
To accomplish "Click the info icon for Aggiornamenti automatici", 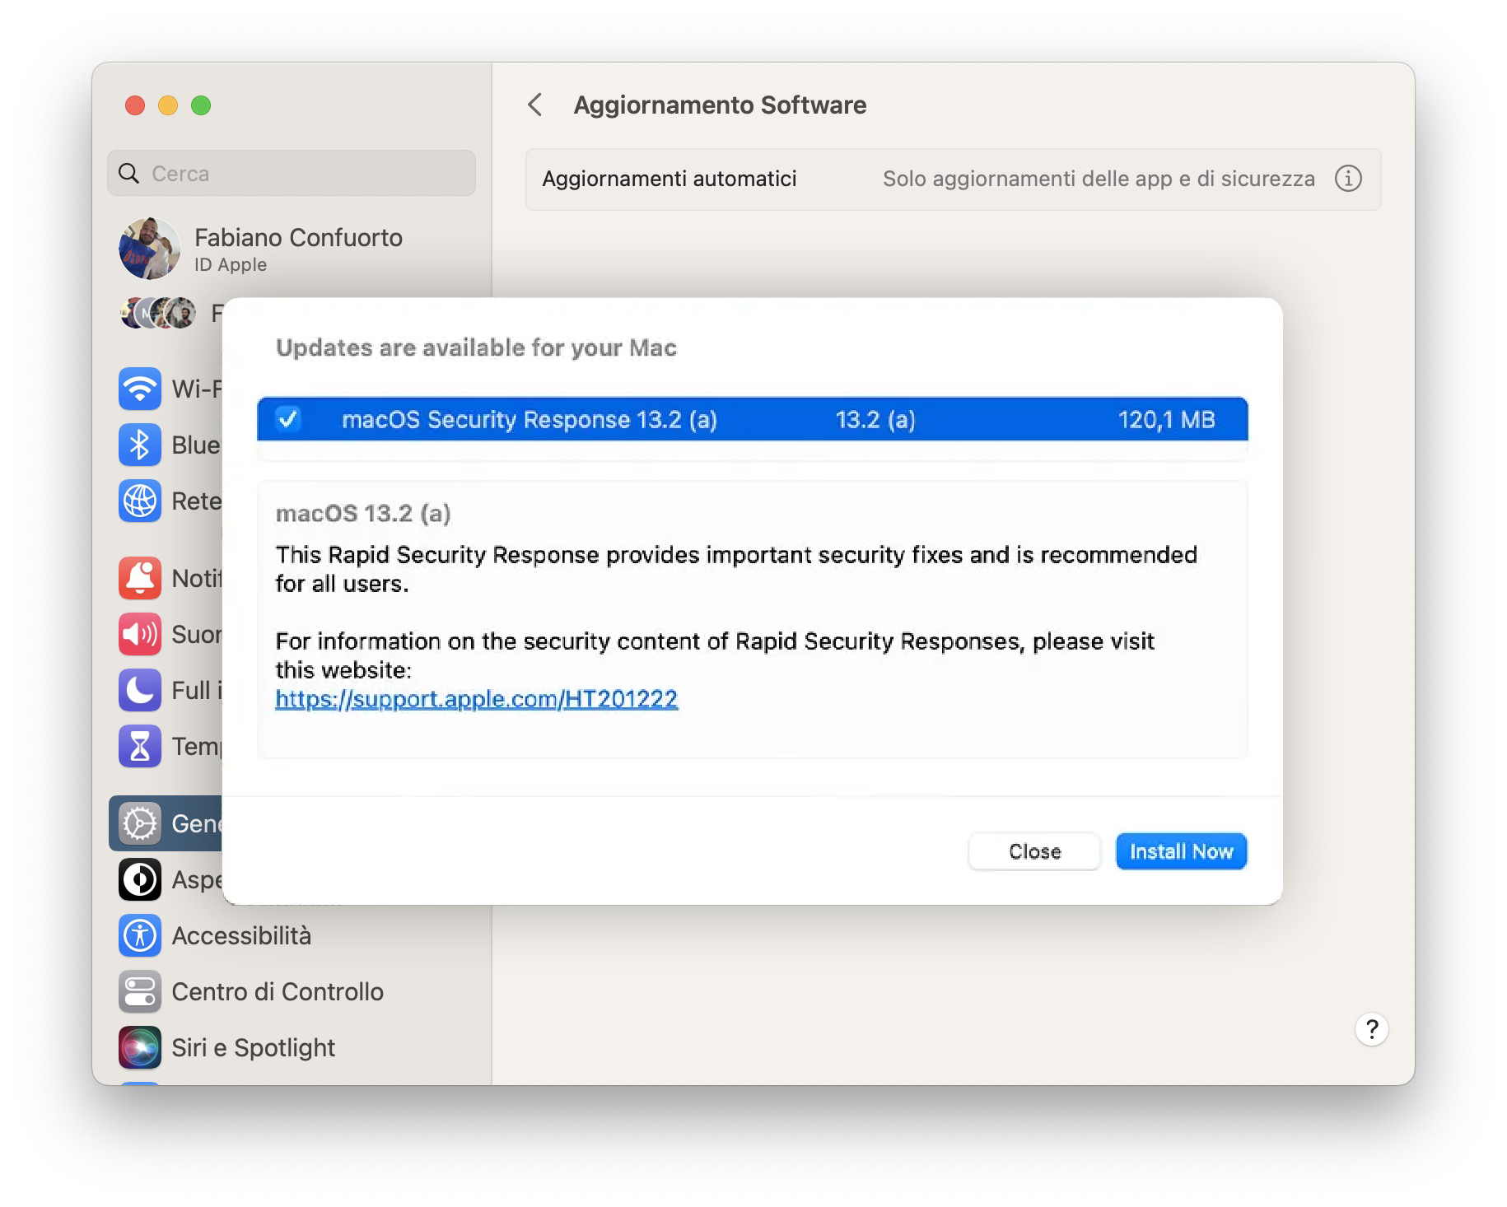I will pyautogui.click(x=1348, y=179).
